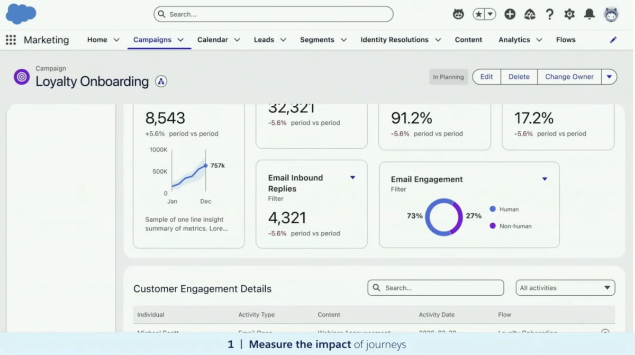Viewport: 635px width, 355px height.
Task: Sort by Activity Type column header
Action: click(x=257, y=315)
